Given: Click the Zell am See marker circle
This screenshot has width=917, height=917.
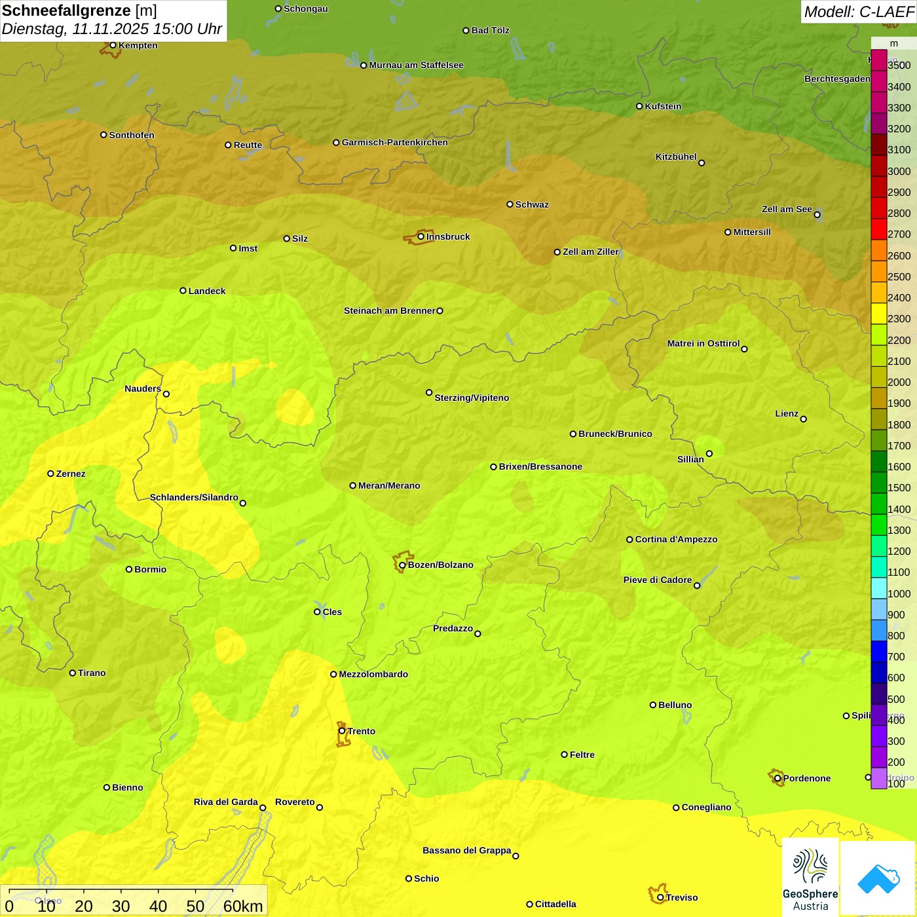Looking at the screenshot, I should point(817,214).
